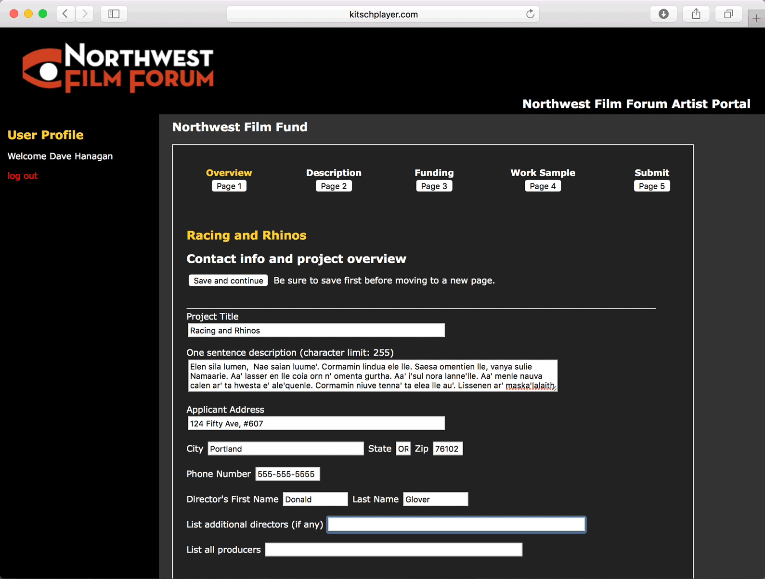This screenshot has width=765, height=579.
Task: Click the kitschplayer.com address bar
Action: [x=383, y=14]
